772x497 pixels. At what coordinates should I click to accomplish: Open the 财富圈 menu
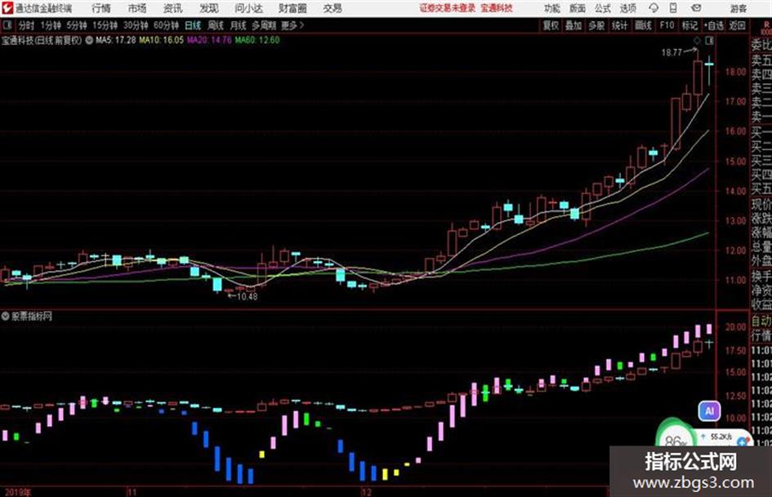coord(292,8)
